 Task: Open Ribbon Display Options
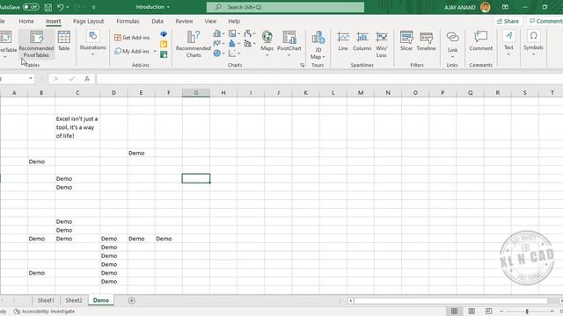(x=505, y=7)
